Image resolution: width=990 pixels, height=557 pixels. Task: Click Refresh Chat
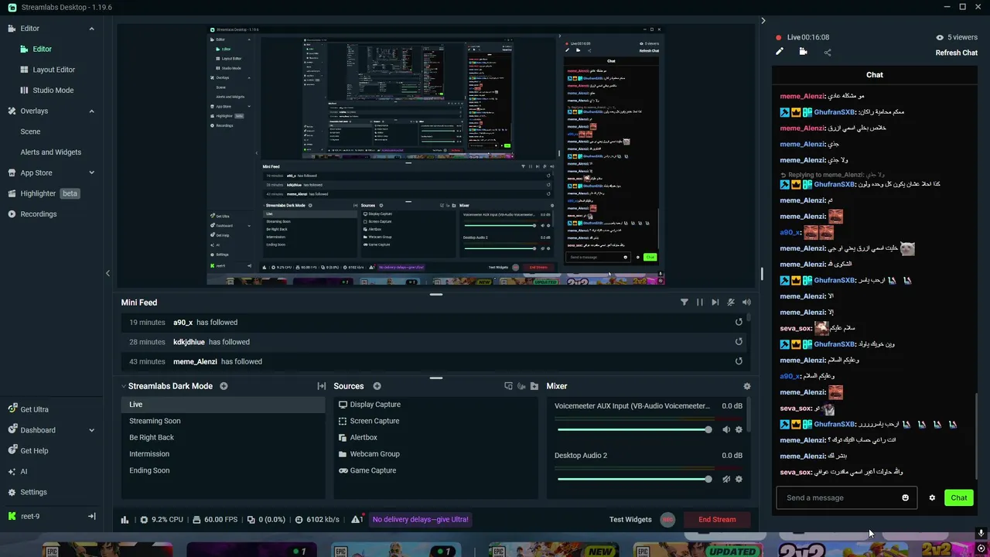[x=957, y=53]
